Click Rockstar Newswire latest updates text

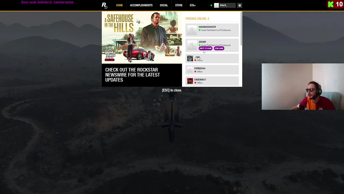click(x=132, y=75)
